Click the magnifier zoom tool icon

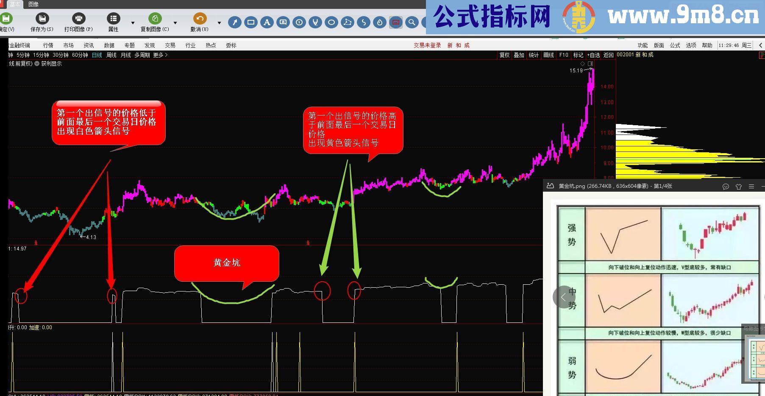412,22
